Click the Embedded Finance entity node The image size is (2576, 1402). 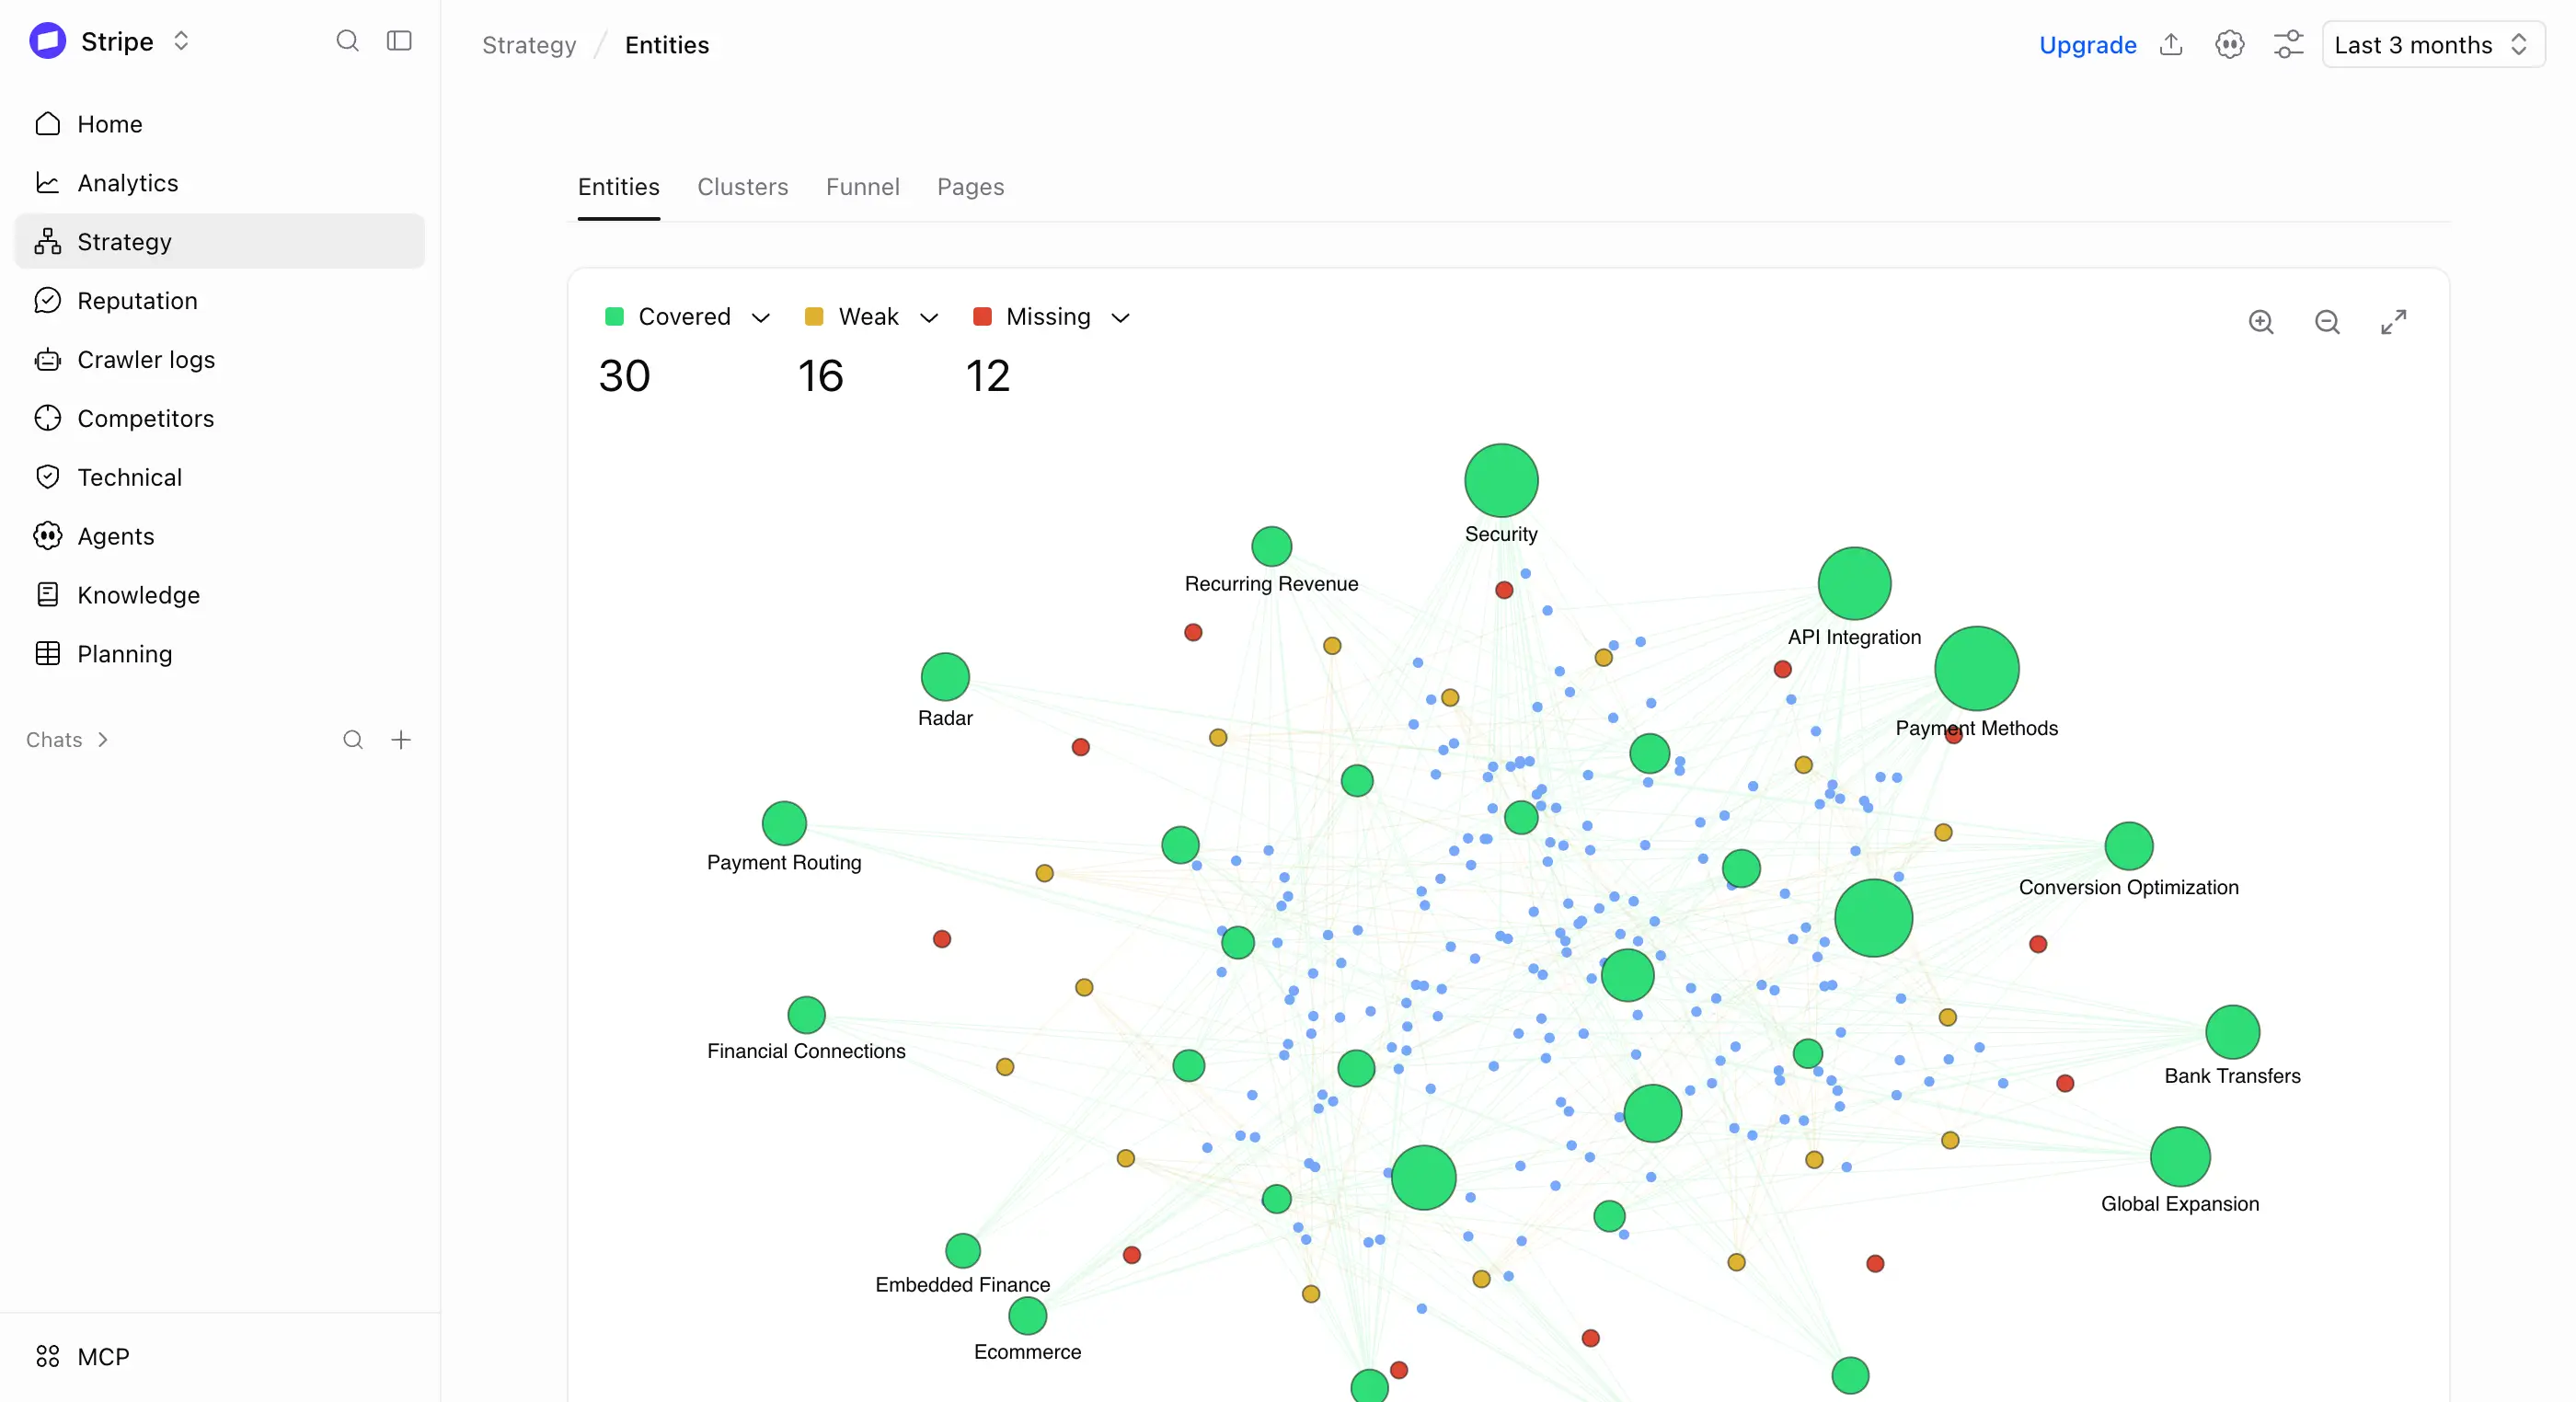pos(963,1251)
